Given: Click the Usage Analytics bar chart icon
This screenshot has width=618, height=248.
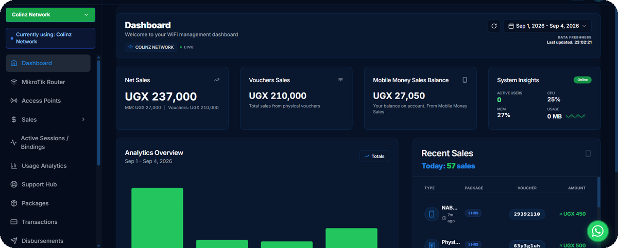Looking at the screenshot, I should click(14, 166).
